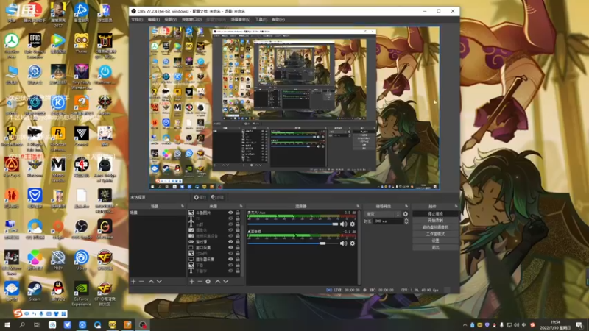This screenshot has height=331, width=589.
Task: Open the scene transition type dropdown
Action: tap(382, 214)
